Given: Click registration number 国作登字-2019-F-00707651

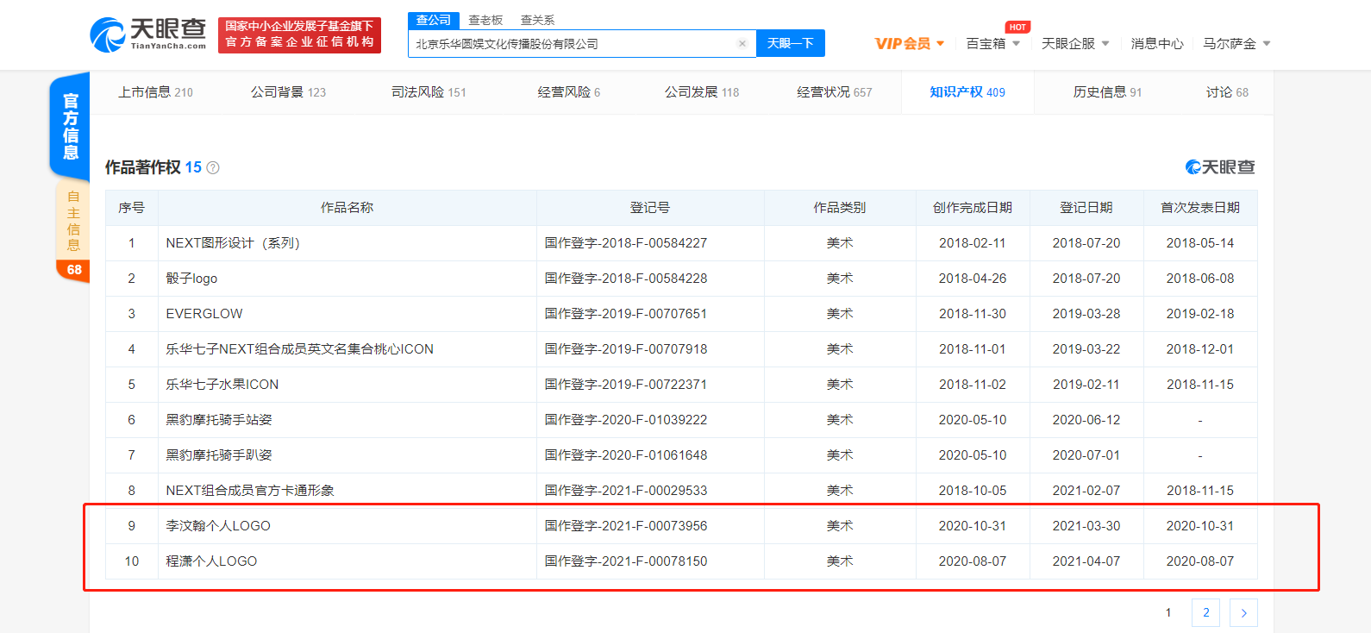Looking at the screenshot, I should (626, 314).
